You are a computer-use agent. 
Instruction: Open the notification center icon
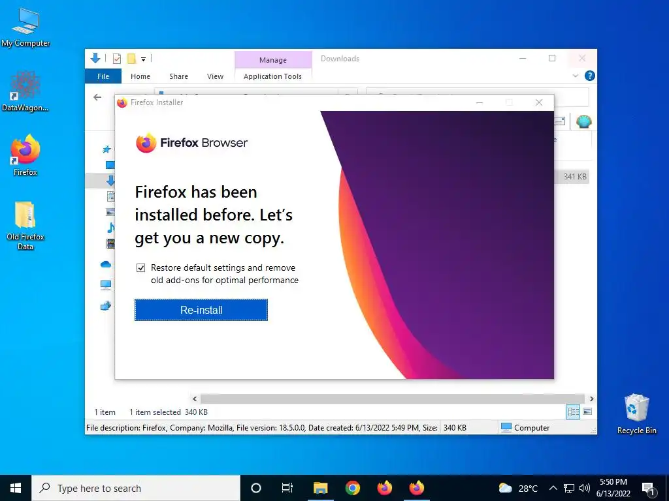[x=648, y=489]
